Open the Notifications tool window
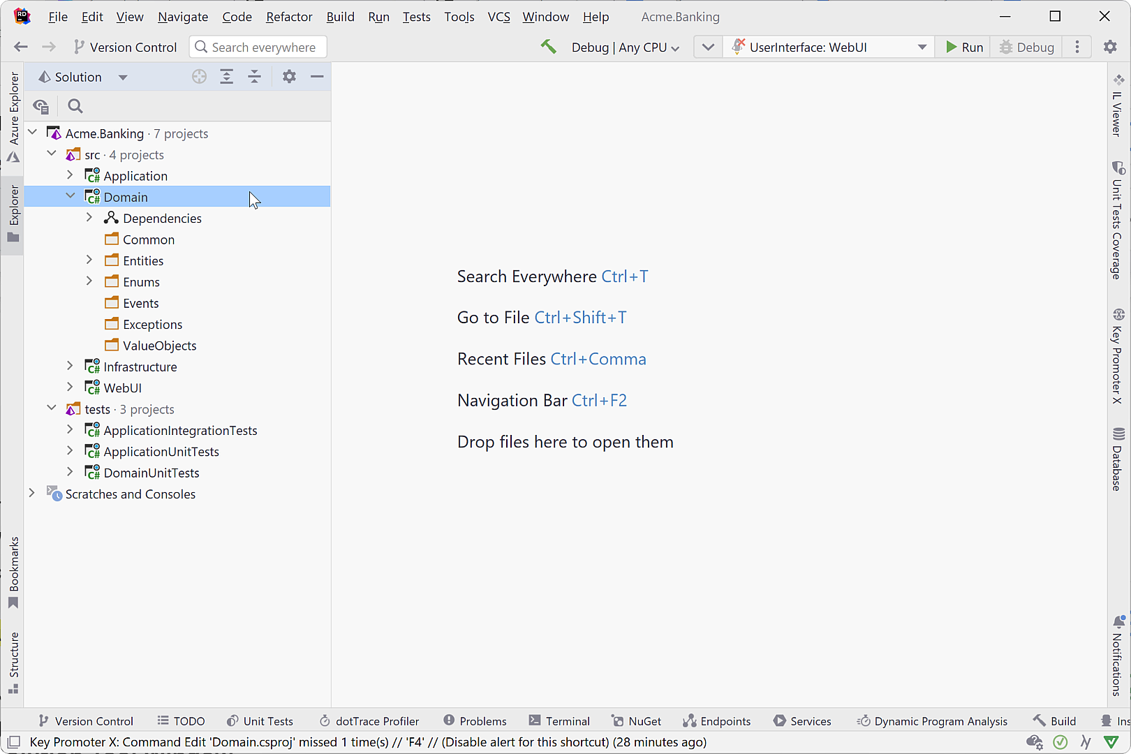Viewport: 1131px width, 754px height. coord(1118,656)
